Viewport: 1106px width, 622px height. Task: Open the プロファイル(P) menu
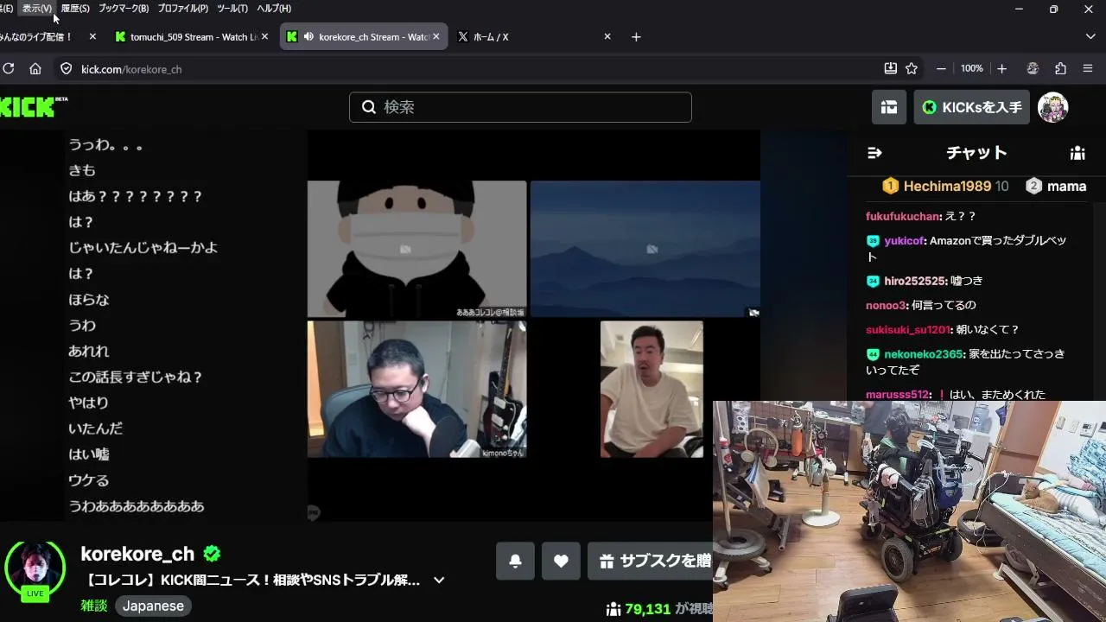(182, 9)
